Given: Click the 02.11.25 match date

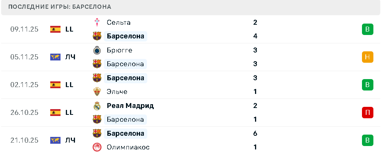Looking at the screenshot, I should (x=24, y=85).
